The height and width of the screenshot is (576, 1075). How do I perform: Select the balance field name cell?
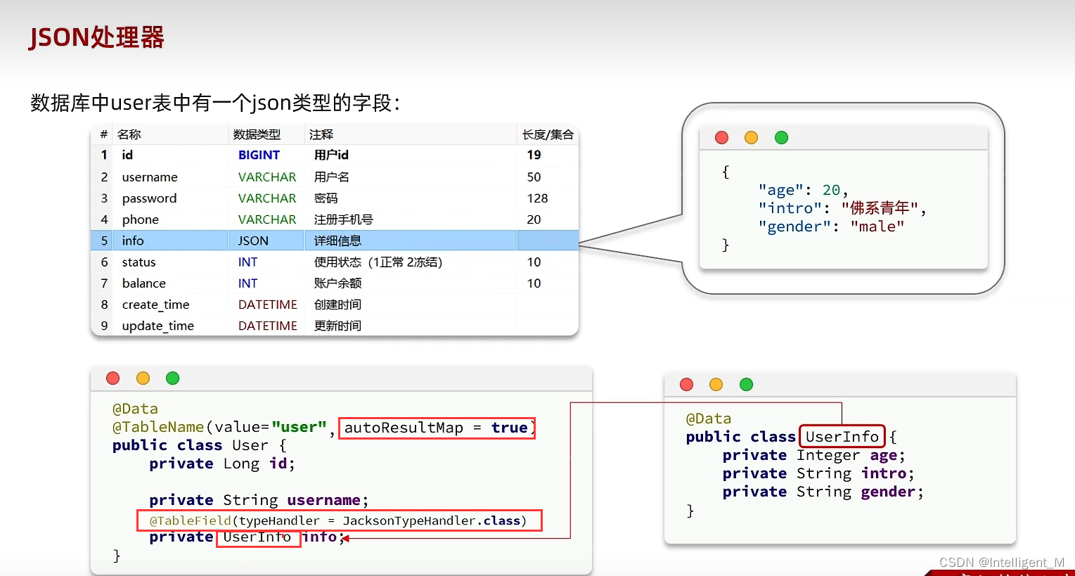pyautogui.click(x=143, y=283)
